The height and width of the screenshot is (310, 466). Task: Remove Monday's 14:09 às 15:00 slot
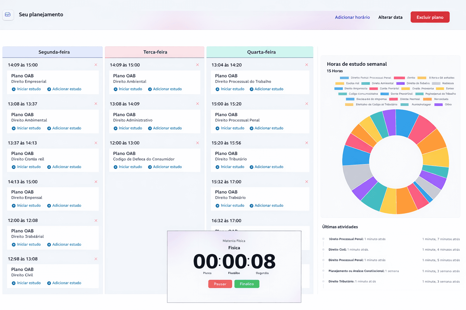[96, 65]
